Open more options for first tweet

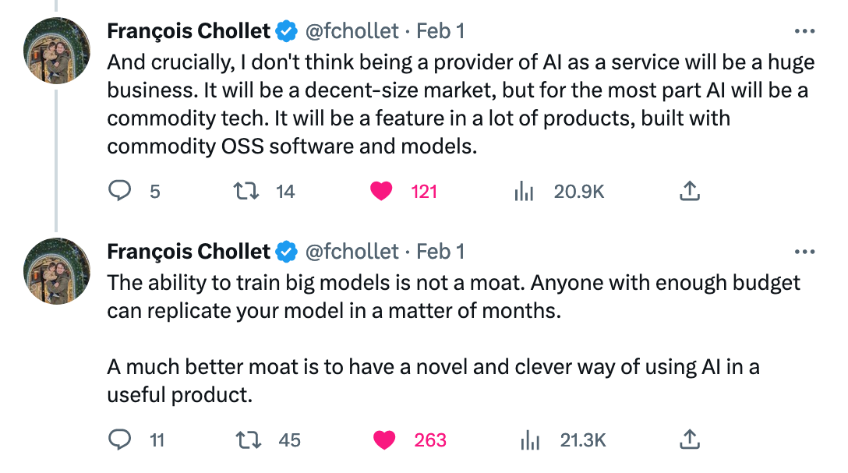point(804,31)
